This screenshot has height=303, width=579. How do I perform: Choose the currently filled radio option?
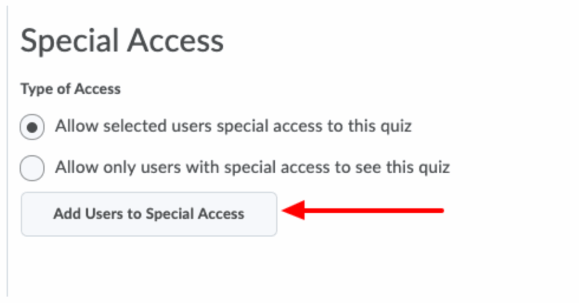(x=32, y=127)
